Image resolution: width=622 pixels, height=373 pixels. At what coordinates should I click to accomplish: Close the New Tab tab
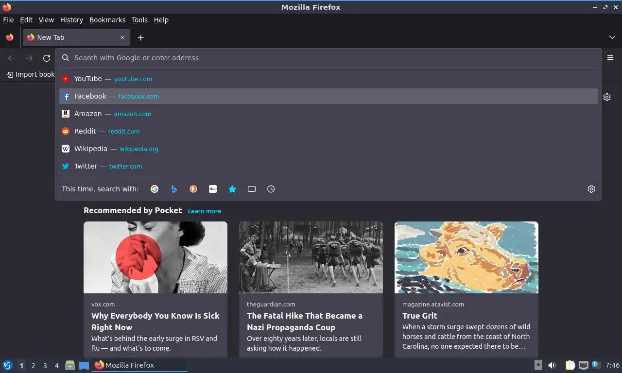pos(122,37)
